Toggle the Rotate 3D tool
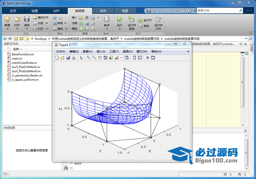 click(105, 58)
